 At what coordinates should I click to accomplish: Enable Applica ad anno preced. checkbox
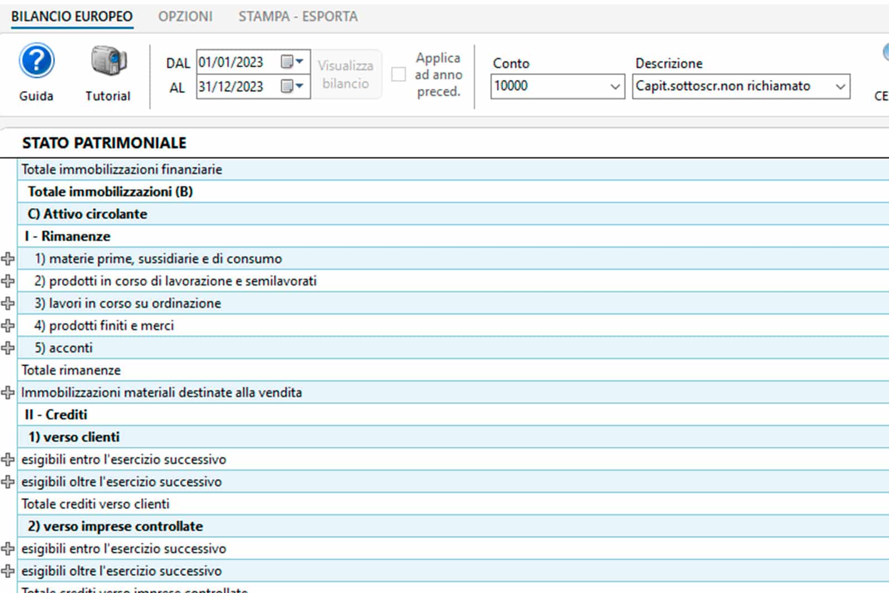pyautogui.click(x=398, y=74)
